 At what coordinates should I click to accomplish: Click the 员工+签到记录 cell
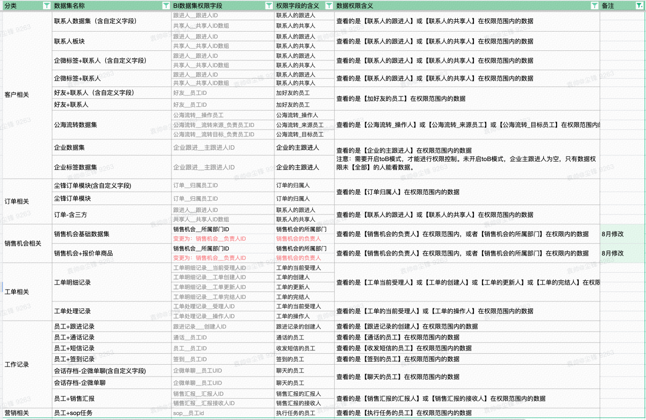coord(112,359)
